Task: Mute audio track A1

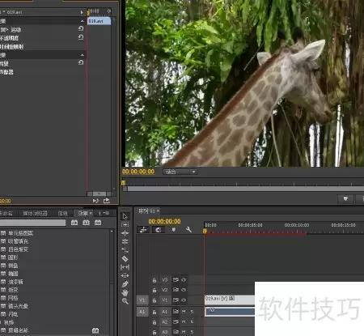Action: point(184,312)
